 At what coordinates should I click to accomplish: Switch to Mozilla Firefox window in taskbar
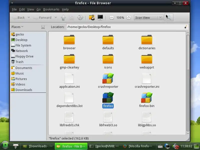138,146
